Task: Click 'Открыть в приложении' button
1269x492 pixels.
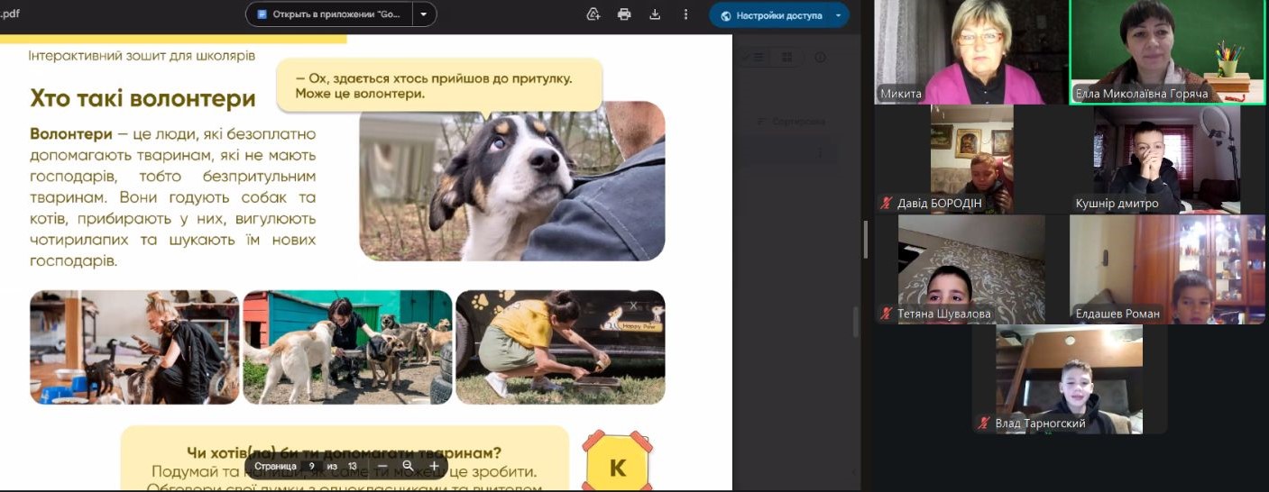Action: coord(329,14)
